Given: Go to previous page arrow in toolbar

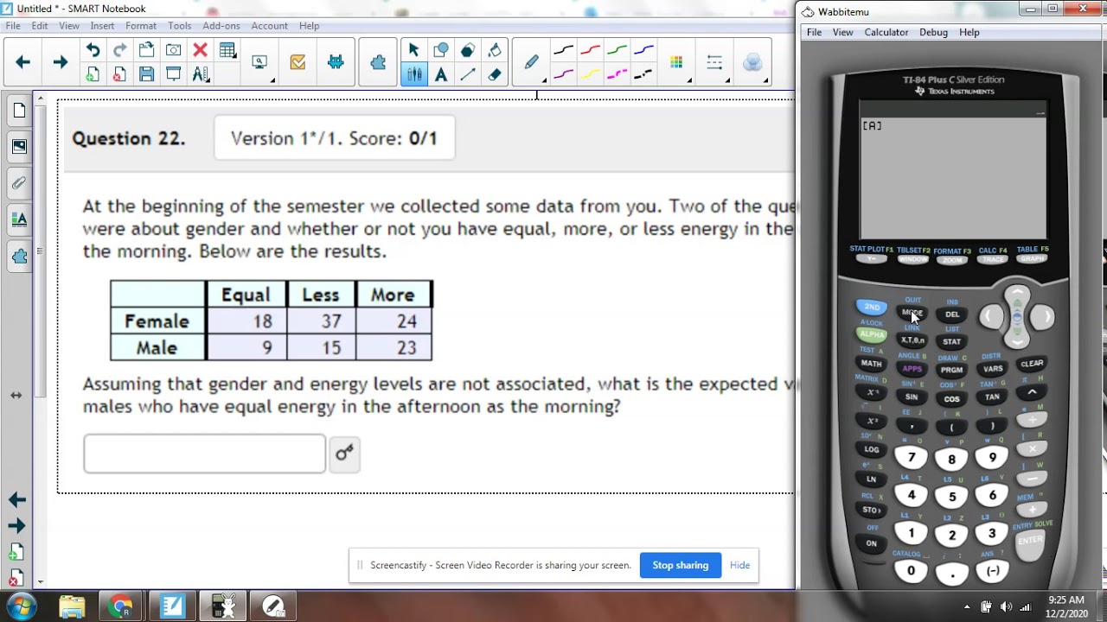Looking at the screenshot, I should (23, 62).
